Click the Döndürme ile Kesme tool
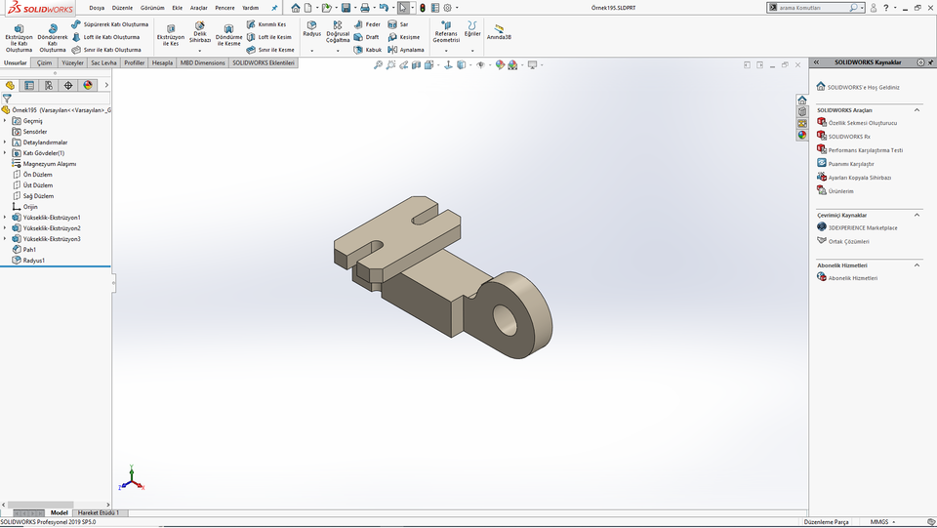 click(x=228, y=36)
